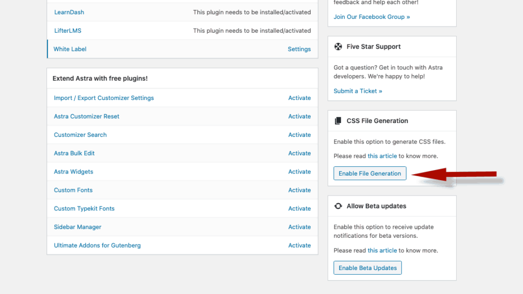Activate the Custom Fonts plugin
Viewport: 523px width, 294px height.
[299, 190]
